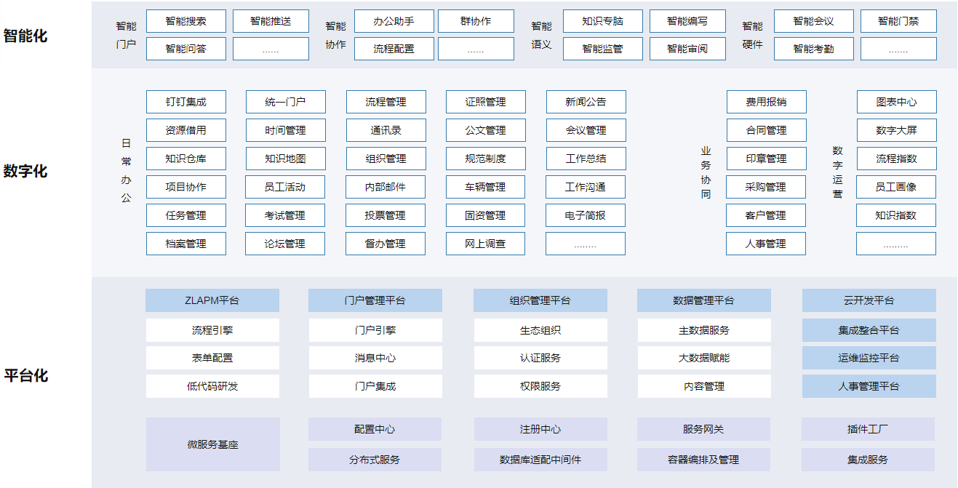Click the 知识专脑 box
958x488 pixels.
pos(602,21)
